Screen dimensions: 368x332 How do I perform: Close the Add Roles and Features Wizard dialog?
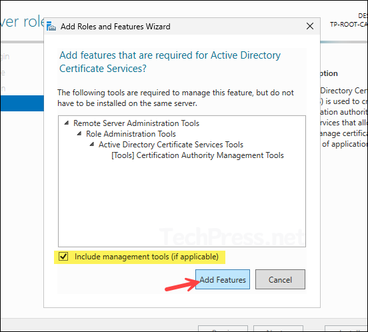point(310,26)
